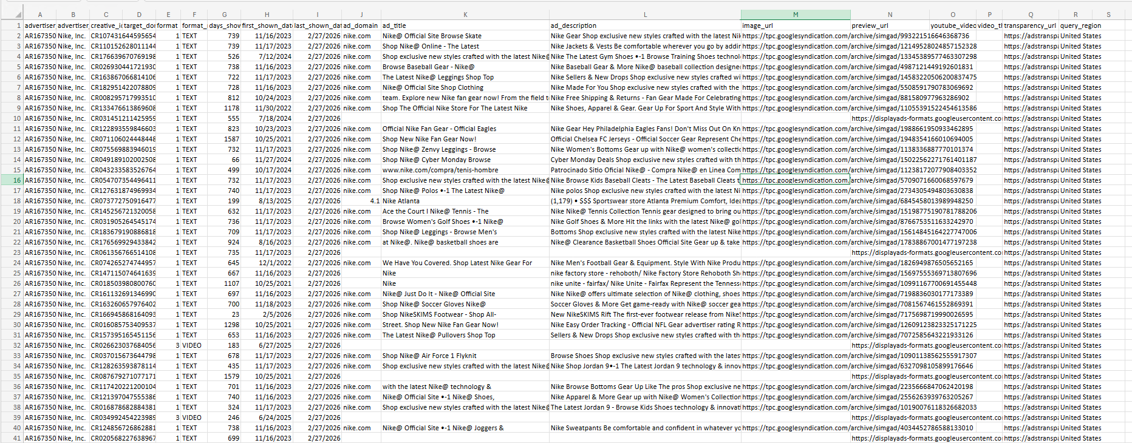Click the 'preview_url' header cell
The image size is (1132, 443).
pos(890,25)
